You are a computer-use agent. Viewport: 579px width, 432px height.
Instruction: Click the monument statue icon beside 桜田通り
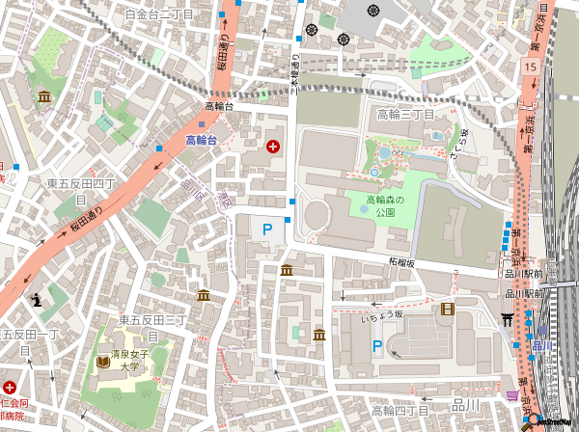[36, 300]
